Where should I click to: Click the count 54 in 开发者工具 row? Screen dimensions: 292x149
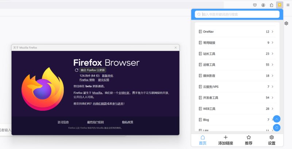[268, 98]
